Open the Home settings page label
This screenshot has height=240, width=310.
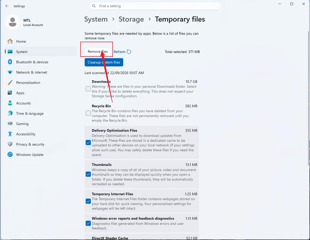pyautogui.click(x=21, y=41)
